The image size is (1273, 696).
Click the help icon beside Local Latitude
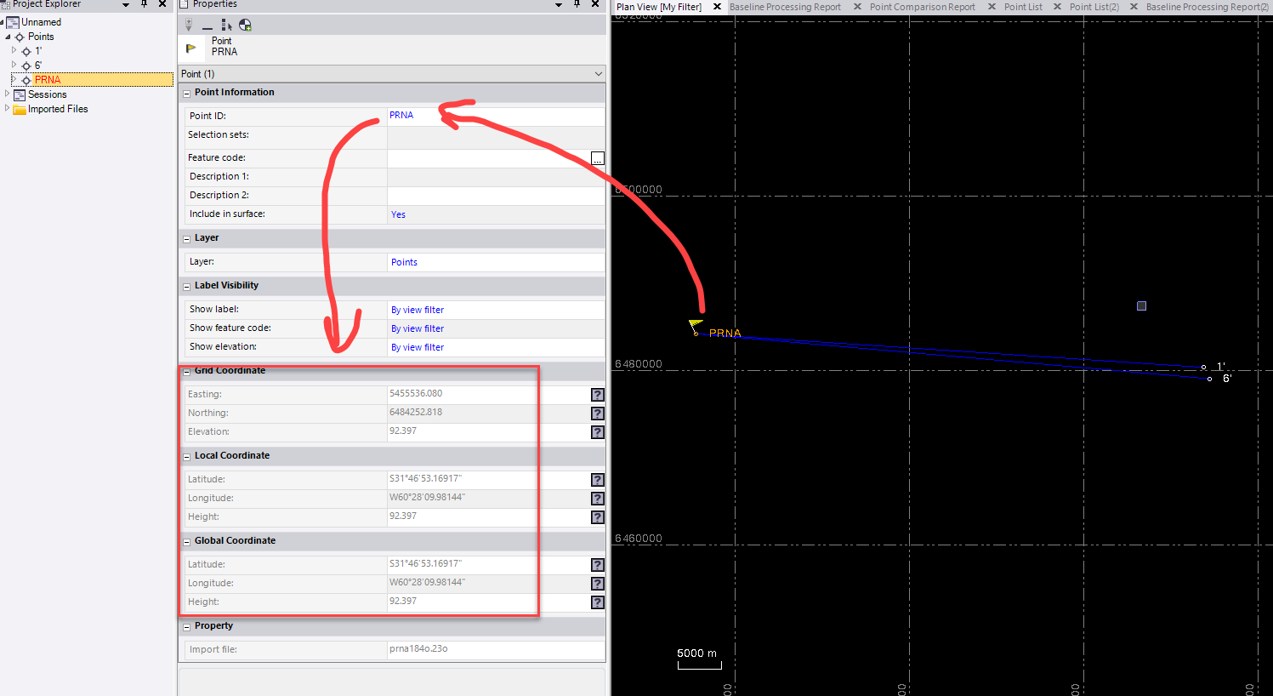pos(598,480)
